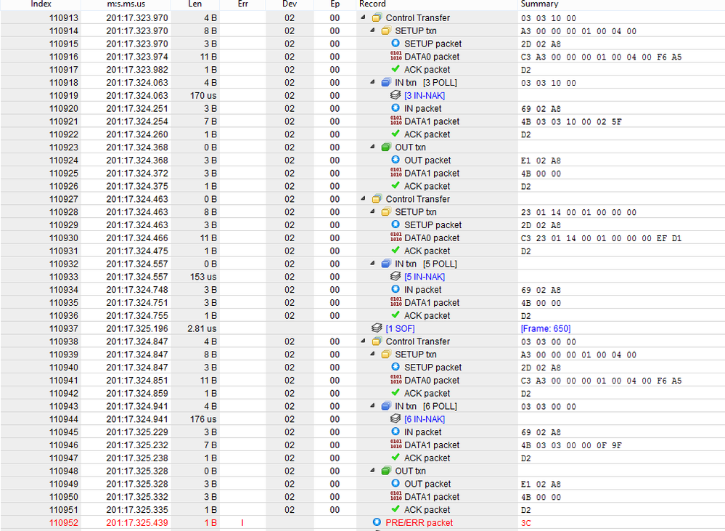The height and width of the screenshot is (531, 725).
Task: Click the red 'I' error flag
Action: pos(242,523)
